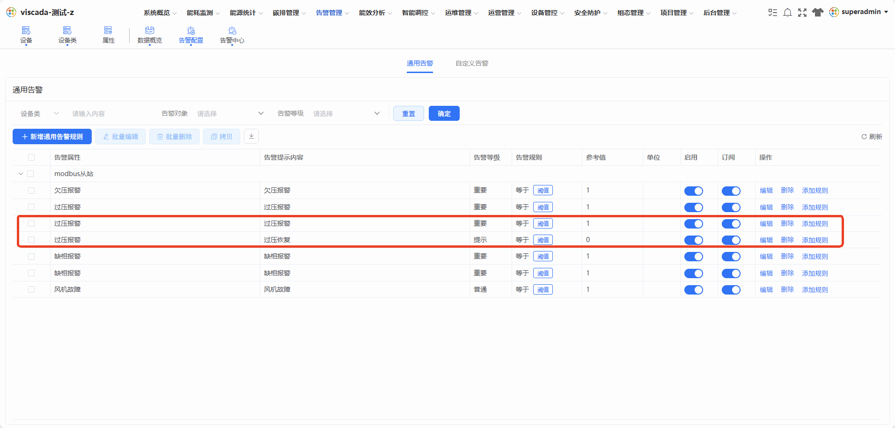Open the notification bell icon
This screenshot has width=895, height=428.
[787, 13]
